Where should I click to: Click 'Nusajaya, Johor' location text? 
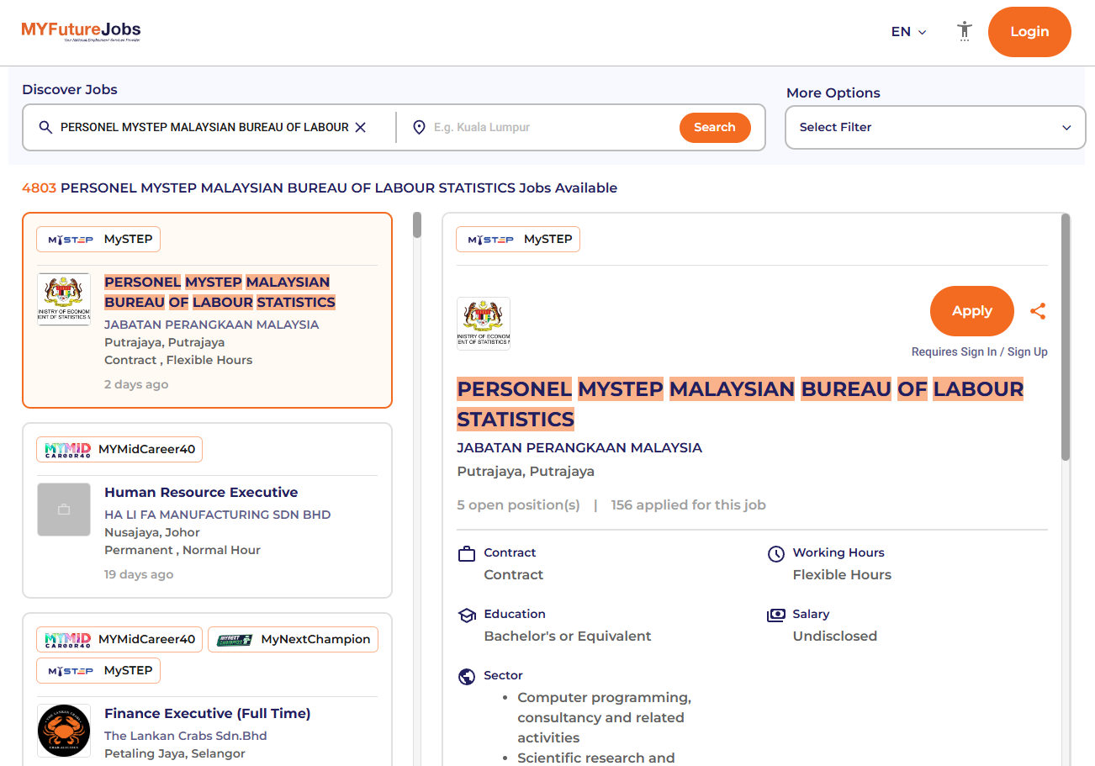click(152, 532)
